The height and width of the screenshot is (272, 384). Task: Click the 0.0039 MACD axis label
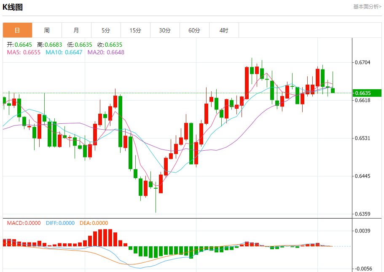point(363,231)
